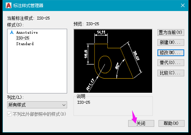The width and height of the screenshot is (191, 135).
Task: Click the 置为当前(U) button
Action: 171,32
